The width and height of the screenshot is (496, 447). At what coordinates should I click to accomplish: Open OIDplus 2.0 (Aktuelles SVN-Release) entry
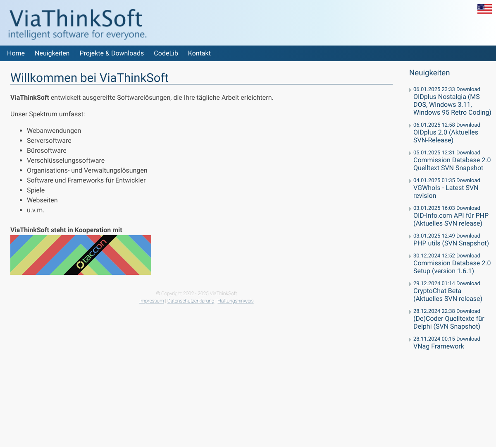(446, 136)
